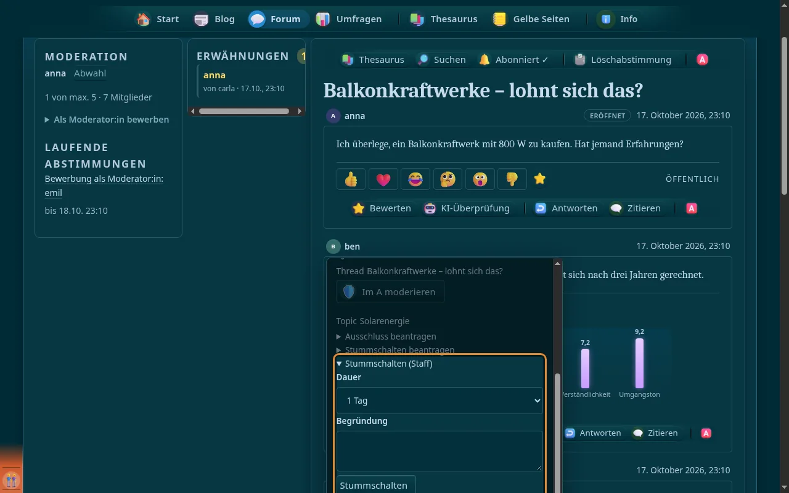Click the Abwahl link next to anna
Screen dimensions: 789x493
(x=90, y=73)
